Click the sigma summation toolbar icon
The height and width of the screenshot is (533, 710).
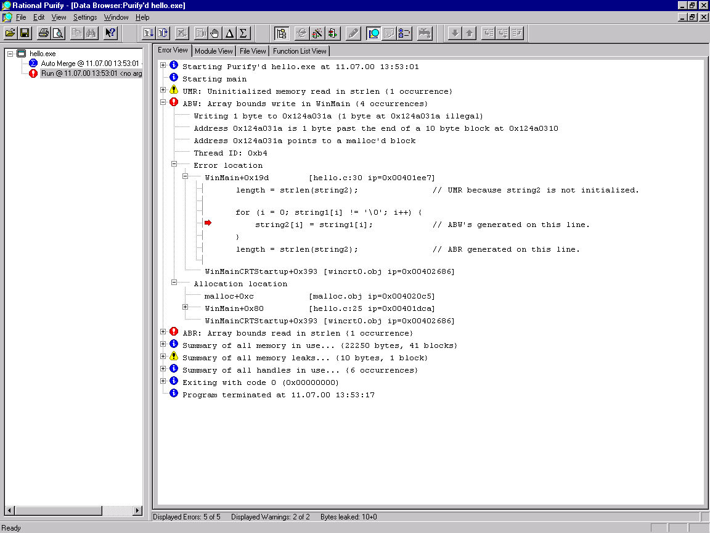(243, 33)
